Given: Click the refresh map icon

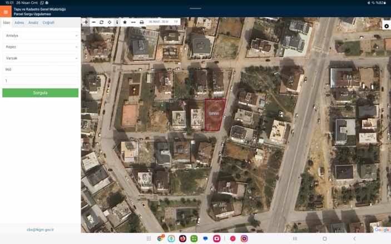Looking at the screenshot, I should [x=101, y=22].
